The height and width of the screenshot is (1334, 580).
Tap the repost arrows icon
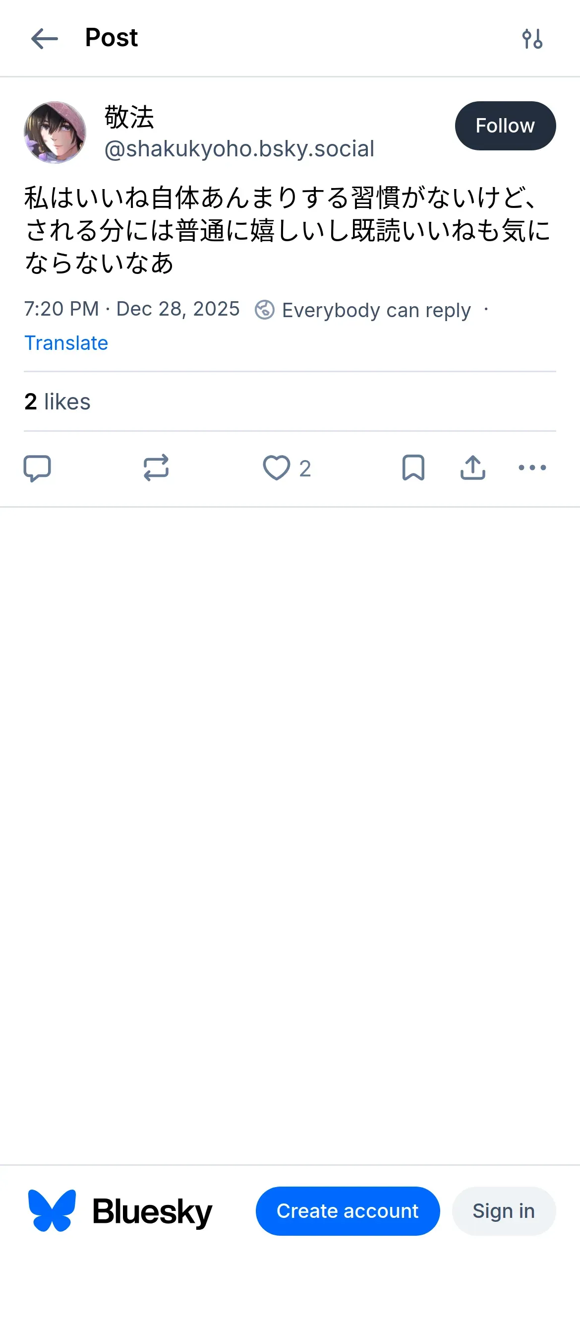pos(156,468)
